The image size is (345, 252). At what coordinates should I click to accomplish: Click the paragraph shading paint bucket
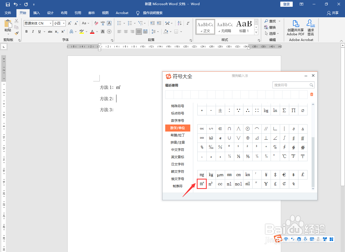[166, 32]
